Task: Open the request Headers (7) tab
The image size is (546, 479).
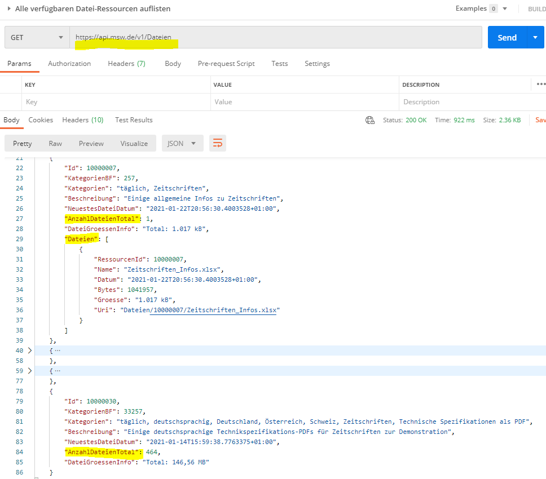Action: click(x=126, y=64)
